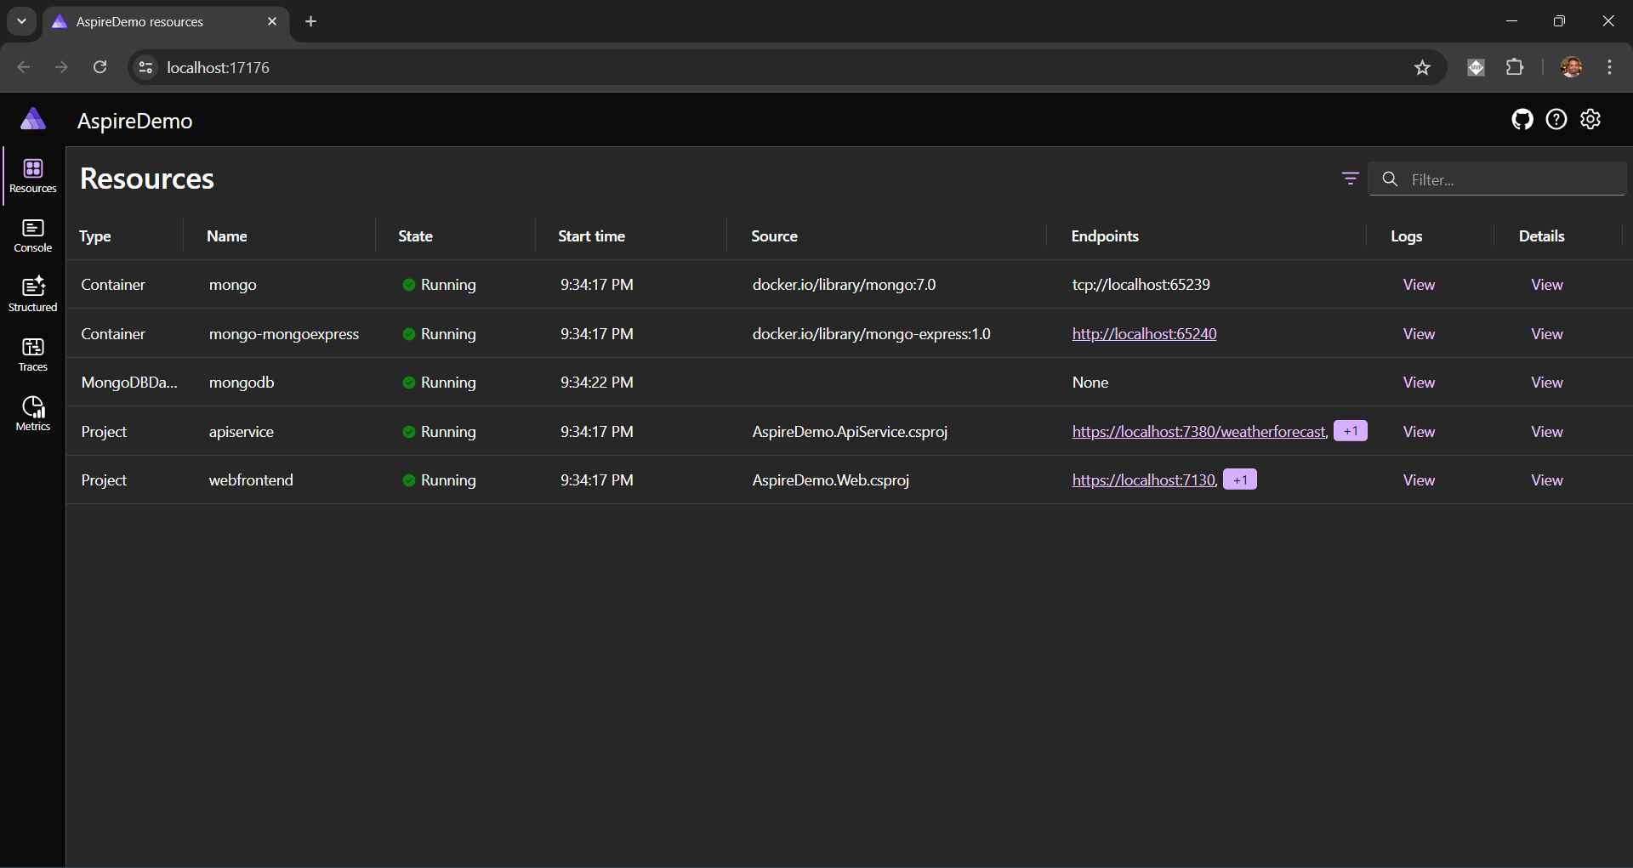Screen dimensions: 1633x868
Task: Open the help question mark icon
Action: tap(1556, 120)
